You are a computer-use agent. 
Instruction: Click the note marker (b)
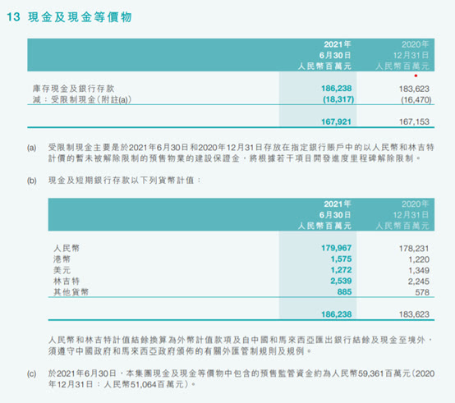pos(32,181)
